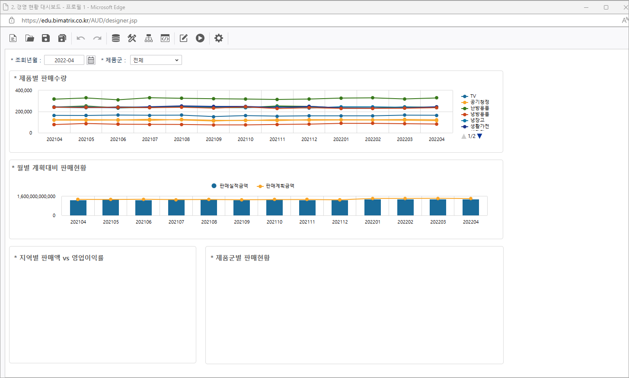This screenshot has height=378, width=629.
Task: Open a file with the folder icon
Action: click(29, 38)
